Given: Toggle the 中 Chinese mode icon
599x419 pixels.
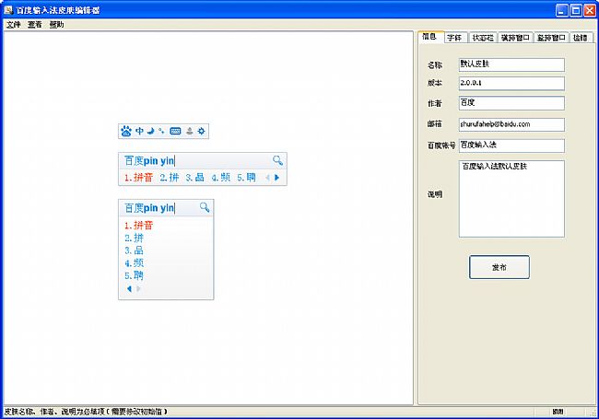Looking at the screenshot, I should tap(139, 131).
